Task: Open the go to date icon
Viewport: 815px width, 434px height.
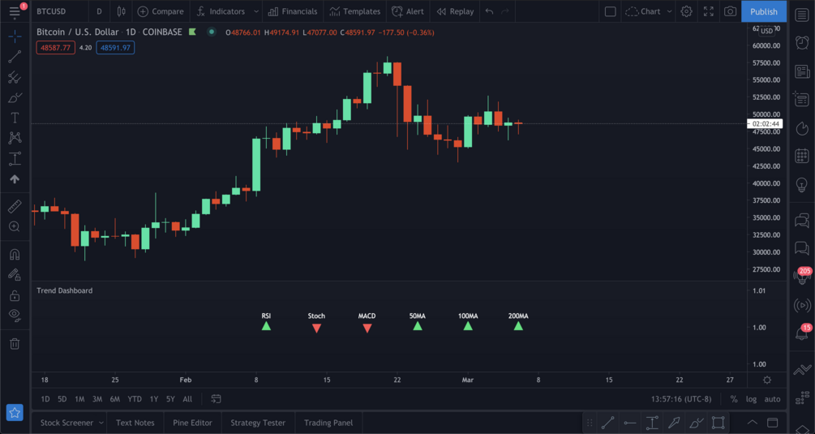Action: (x=216, y=399)
